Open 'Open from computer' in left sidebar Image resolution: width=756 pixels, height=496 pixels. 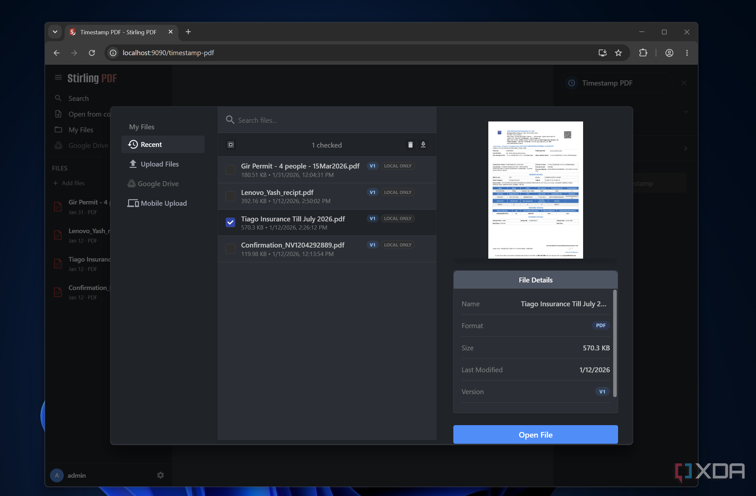click(x=82, y=114)
